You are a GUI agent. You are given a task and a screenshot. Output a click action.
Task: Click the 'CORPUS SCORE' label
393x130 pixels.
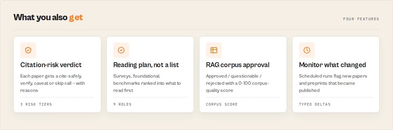point(222,104)
